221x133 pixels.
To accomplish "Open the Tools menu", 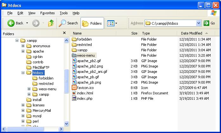I will tap(64, 13).
